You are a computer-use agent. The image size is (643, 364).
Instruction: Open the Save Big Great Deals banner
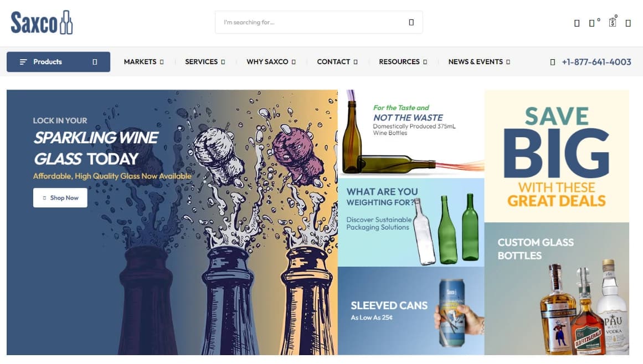[x=557, y=156]
